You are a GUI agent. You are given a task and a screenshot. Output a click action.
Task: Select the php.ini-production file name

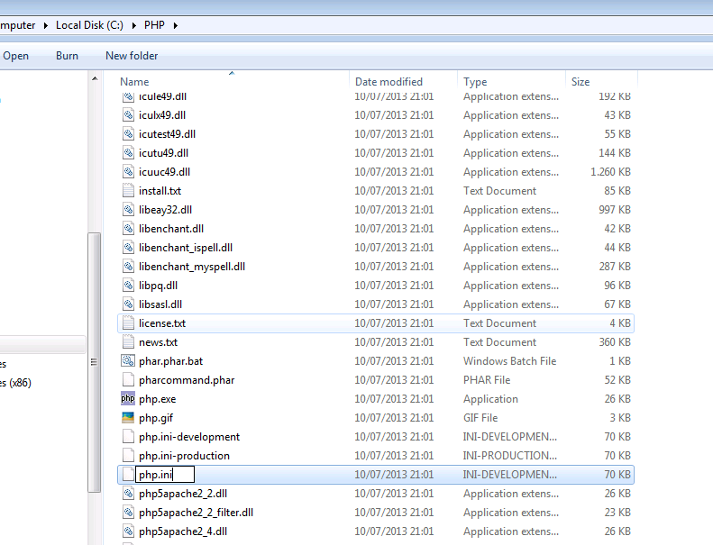[x=184, y=456]
